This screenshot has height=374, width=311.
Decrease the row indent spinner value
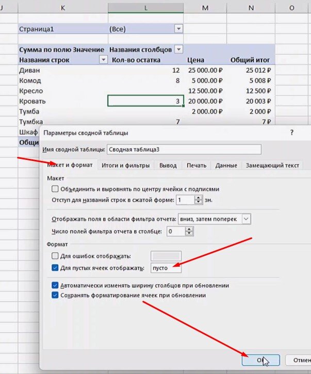tap(199, 202)
